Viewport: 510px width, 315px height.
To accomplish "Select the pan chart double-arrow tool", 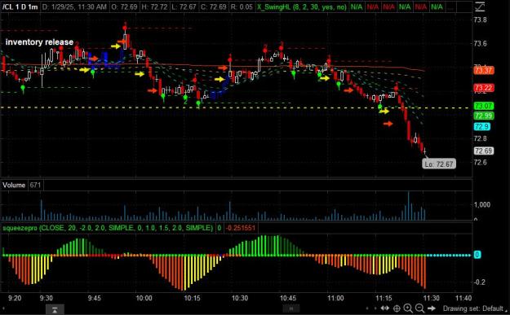I will pos(385,308).
